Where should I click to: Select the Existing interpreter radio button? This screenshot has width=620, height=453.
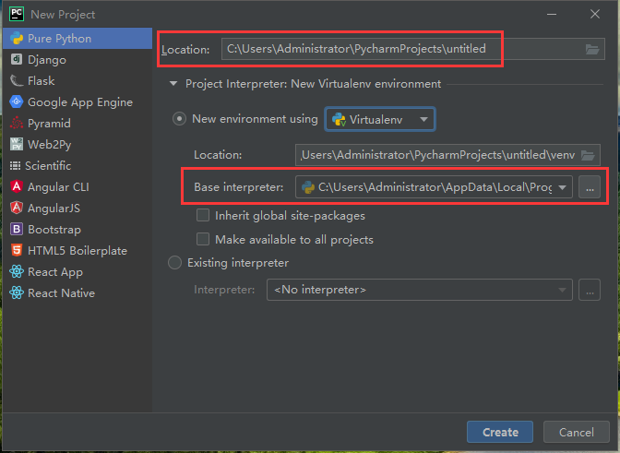coord(175,263)
